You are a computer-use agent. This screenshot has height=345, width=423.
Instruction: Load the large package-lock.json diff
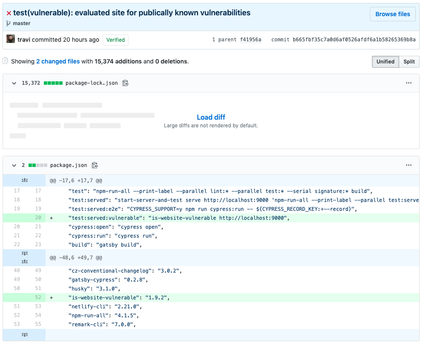point(211,117)
